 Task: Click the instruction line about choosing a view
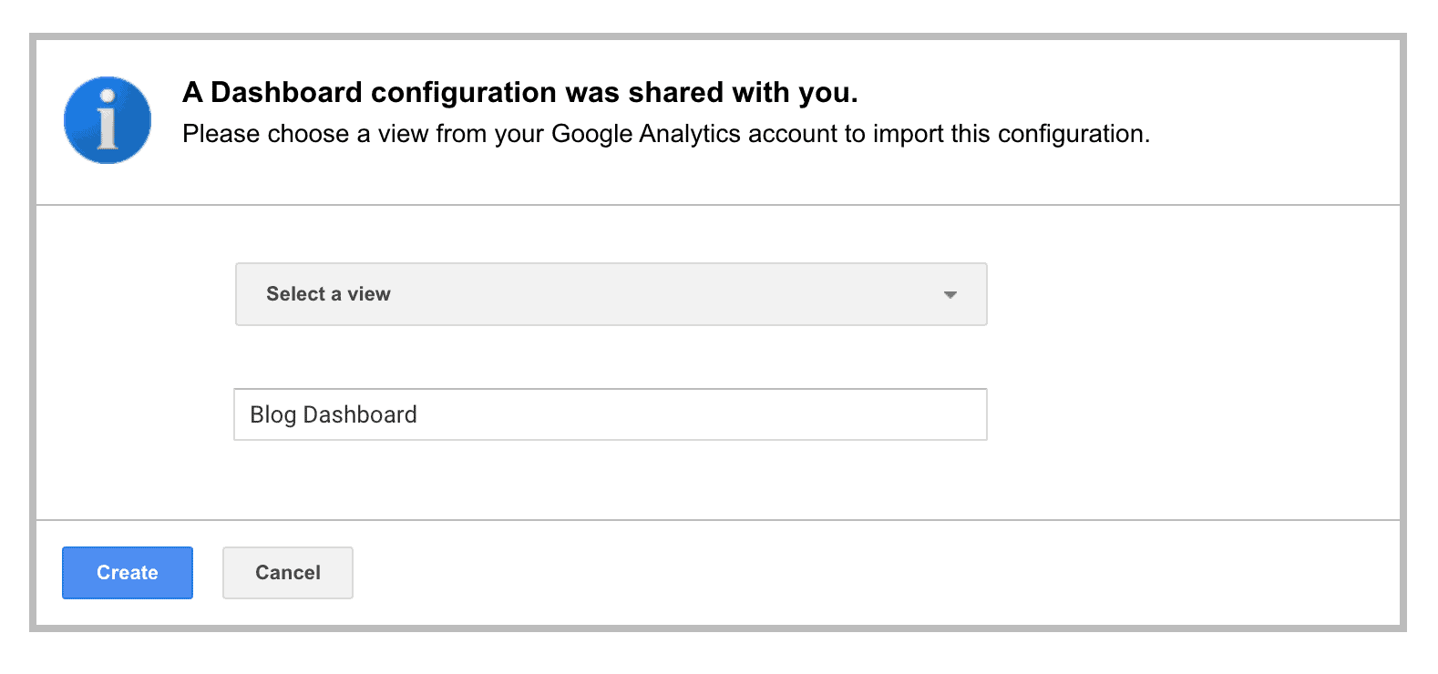(666, 133)
